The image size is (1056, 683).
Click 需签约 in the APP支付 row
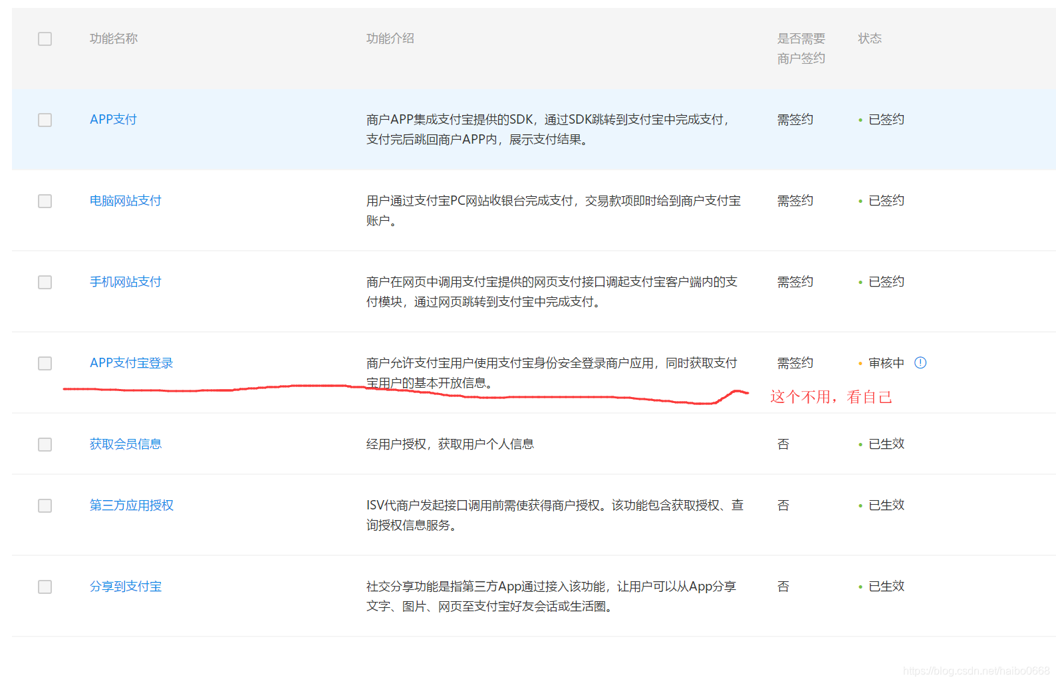coord(795,119)
